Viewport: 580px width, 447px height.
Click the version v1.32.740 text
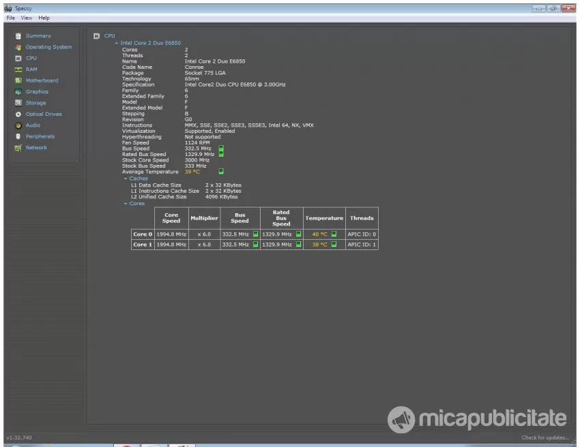pos(19,437)
